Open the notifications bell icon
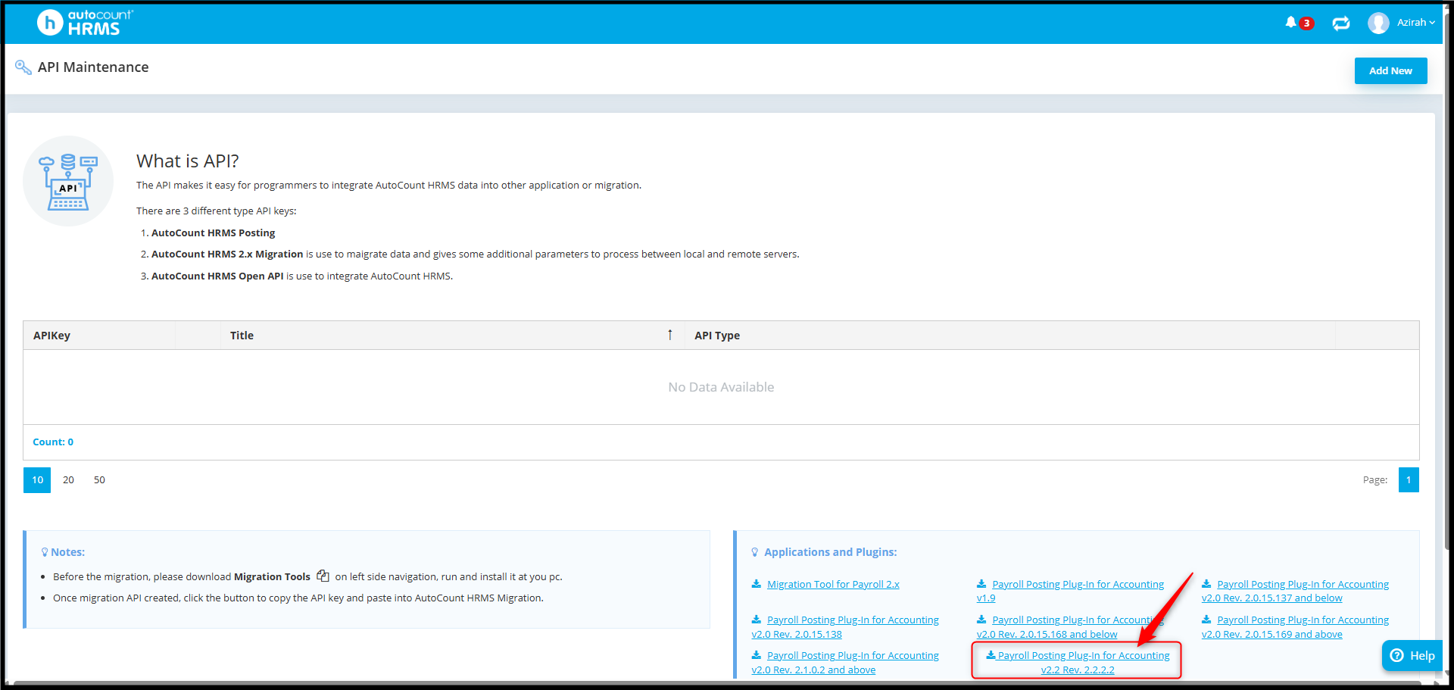The height and width of the screenshot is (690, 1454). 1290,23
